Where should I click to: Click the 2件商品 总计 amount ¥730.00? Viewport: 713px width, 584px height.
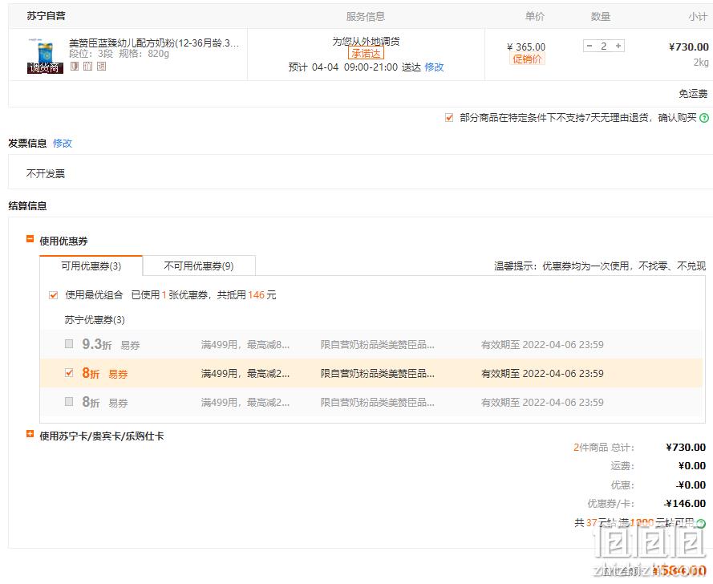pos(686,447)
